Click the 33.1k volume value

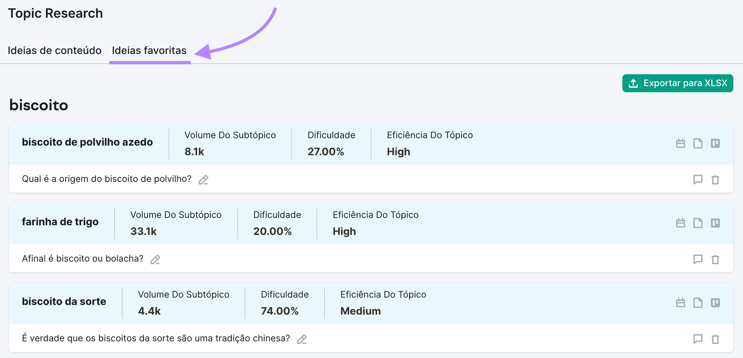(x=143, y=232)
